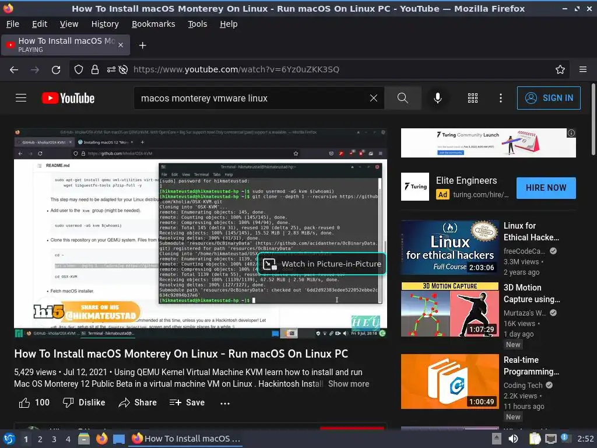Viewport: 597px width, 448px height.
Task: Open YouTube settings three-dot menu
Action: point(501,98)
